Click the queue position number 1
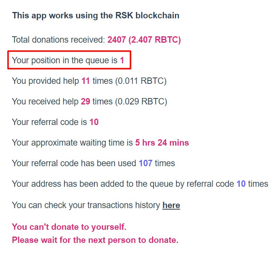This screenshot has height=256, width=276. click(x=122, y=60)
